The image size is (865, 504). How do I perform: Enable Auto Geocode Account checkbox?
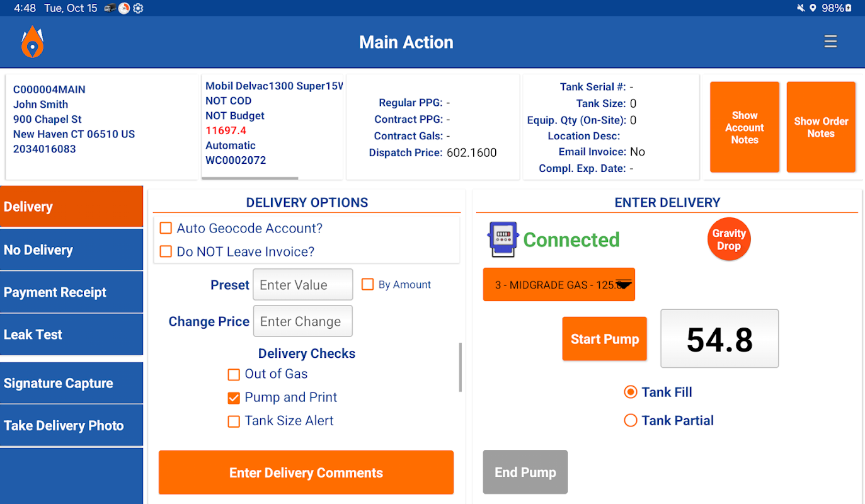166,228
